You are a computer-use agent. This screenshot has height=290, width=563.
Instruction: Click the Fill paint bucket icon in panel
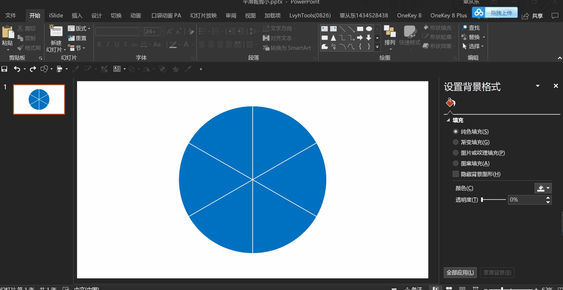(x=450, y=103)
